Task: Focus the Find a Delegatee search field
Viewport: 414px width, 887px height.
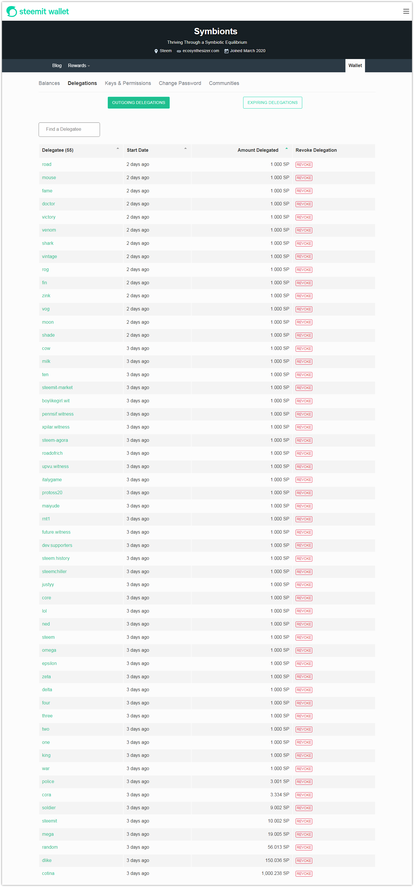Action: (69, 130)
